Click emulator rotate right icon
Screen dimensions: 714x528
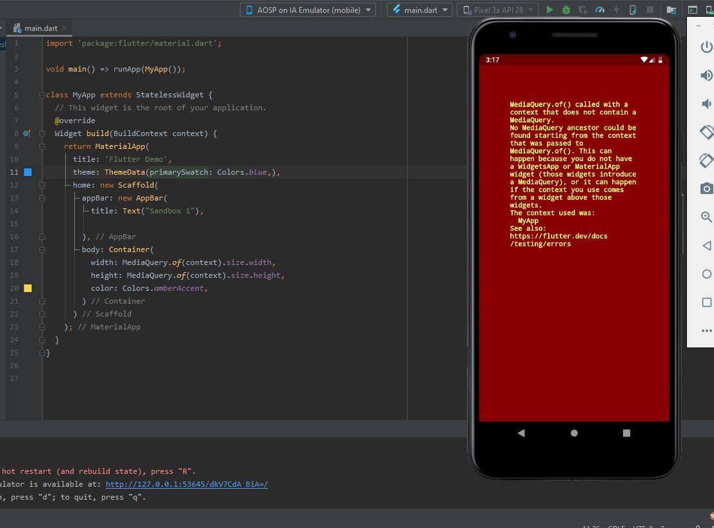(x=706, y=161)
